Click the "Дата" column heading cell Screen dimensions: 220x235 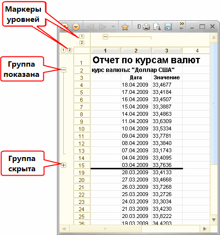[x=136, y=77]
